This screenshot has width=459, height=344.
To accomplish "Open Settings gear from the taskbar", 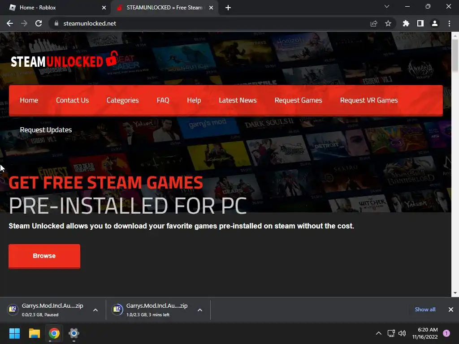I will (x=74, y=333).
